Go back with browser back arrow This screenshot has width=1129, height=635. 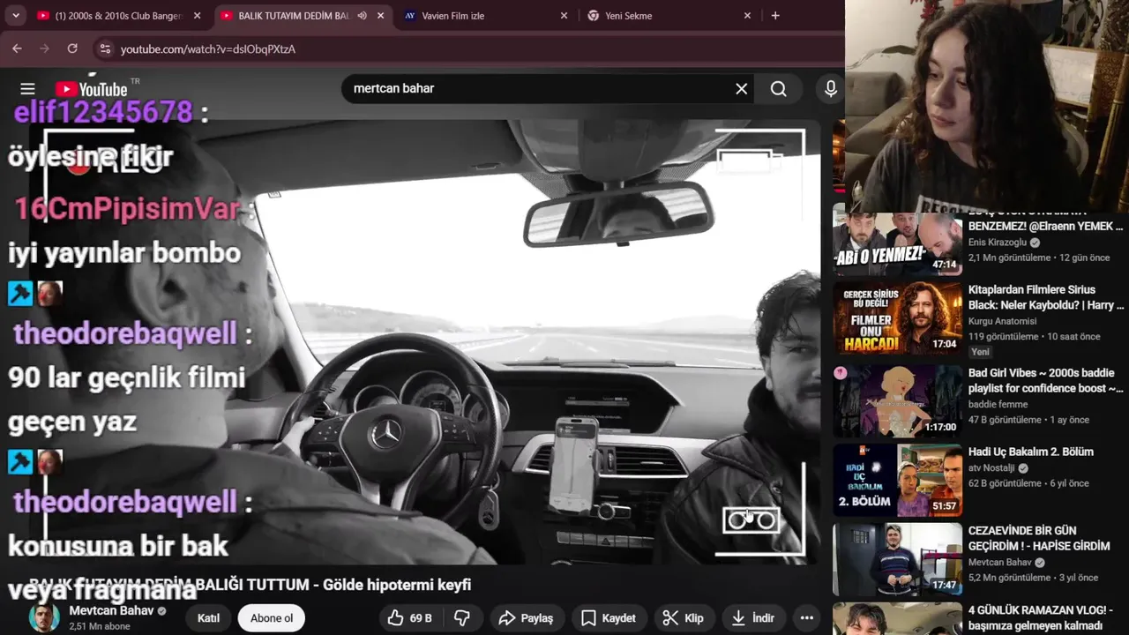(17, 49)
